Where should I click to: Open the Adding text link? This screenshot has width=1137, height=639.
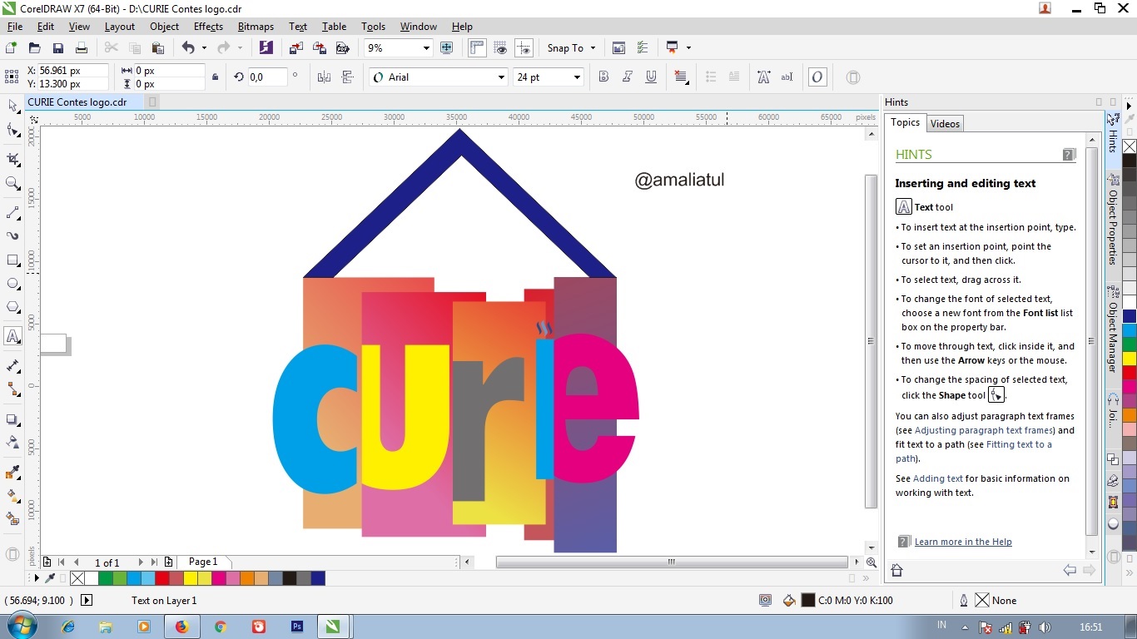pyautogui.click(x=938, y=478)
